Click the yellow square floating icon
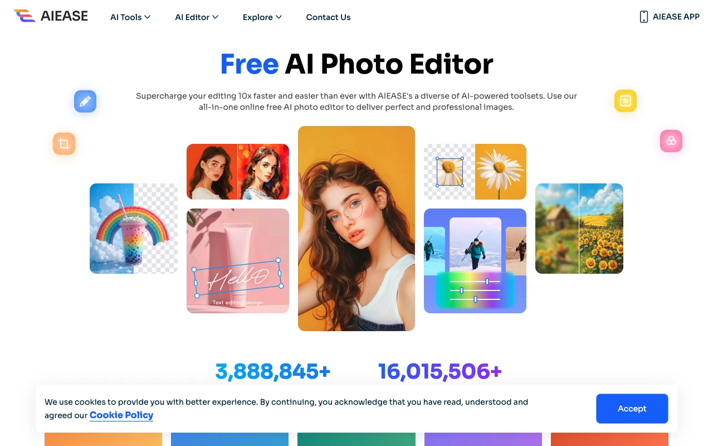Screen dimensions: 713x446 626,101
